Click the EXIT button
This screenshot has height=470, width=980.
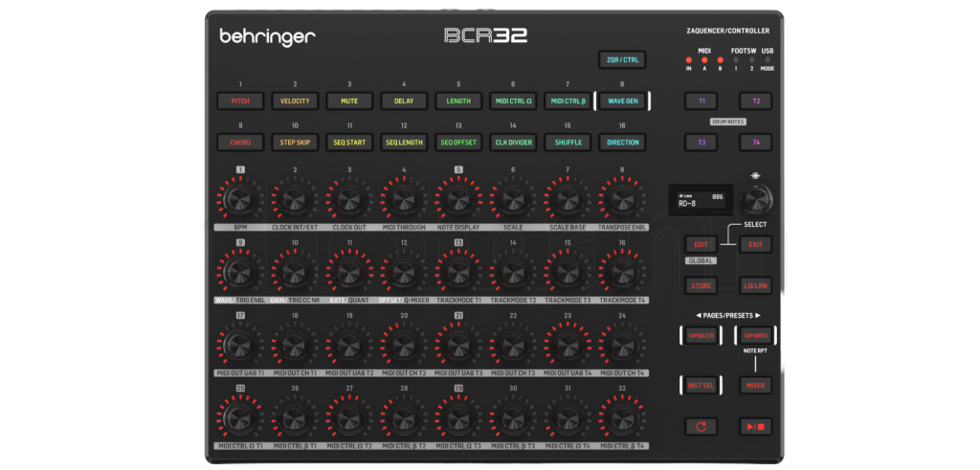756,244
